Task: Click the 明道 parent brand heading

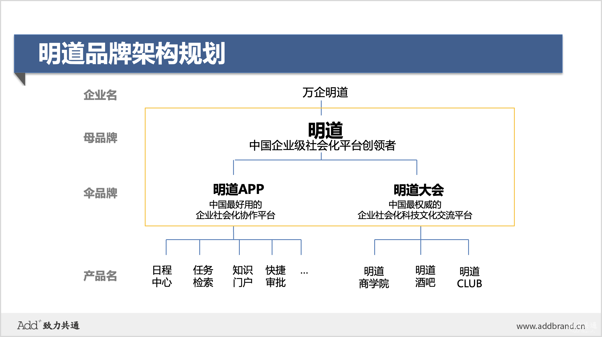Action: pyautogui.click(x=325, y=130)
